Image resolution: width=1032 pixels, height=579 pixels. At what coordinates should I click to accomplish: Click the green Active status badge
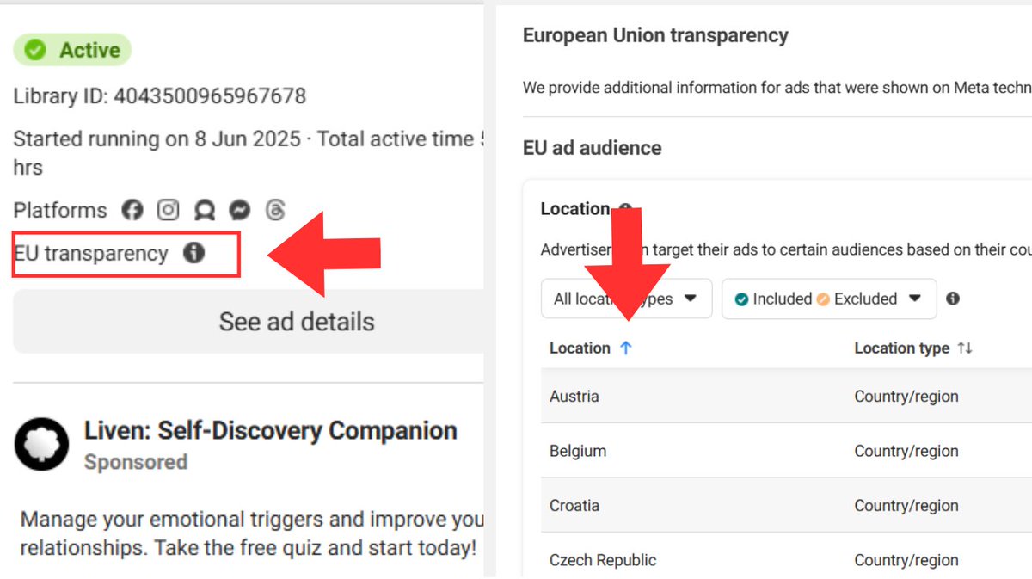(x=72, y=51)
